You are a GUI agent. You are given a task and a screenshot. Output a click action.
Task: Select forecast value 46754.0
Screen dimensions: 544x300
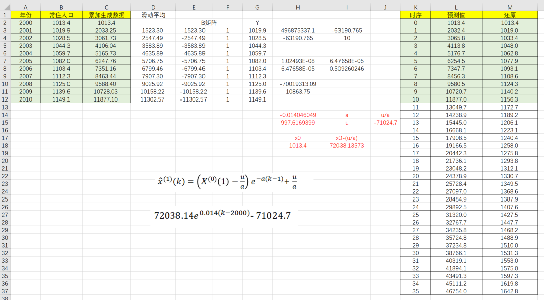pos(456,291)
